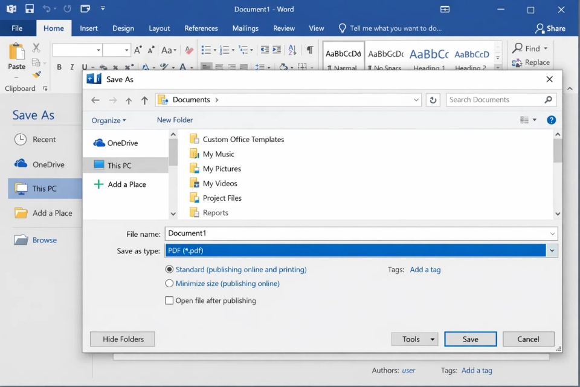The height and width of the screenshot is (387, 580).
Task: Open the References ribbon tab
Action: click(x=201, y=28)
